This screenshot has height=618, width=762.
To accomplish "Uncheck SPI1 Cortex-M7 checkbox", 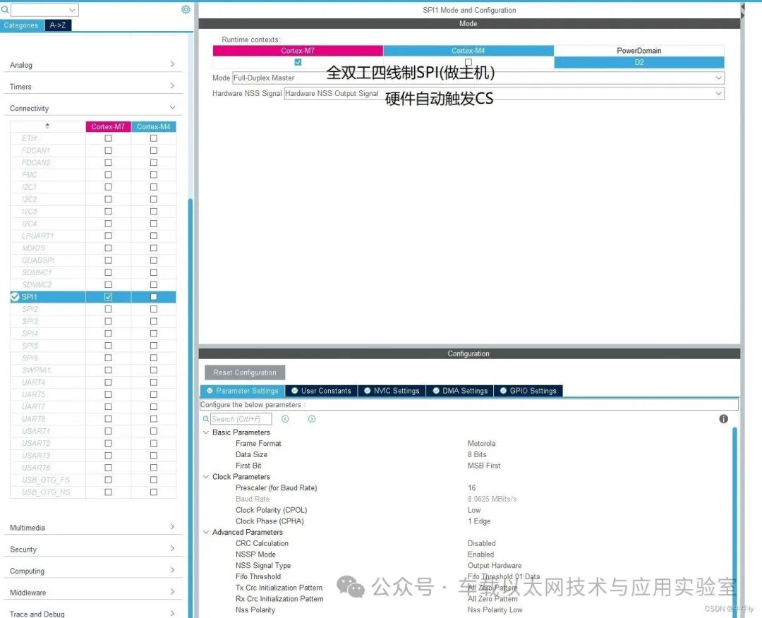I will pyautogui.click(x=108, y=297).
